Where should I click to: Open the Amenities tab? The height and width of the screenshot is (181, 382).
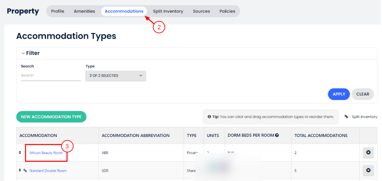coord(84,11)
